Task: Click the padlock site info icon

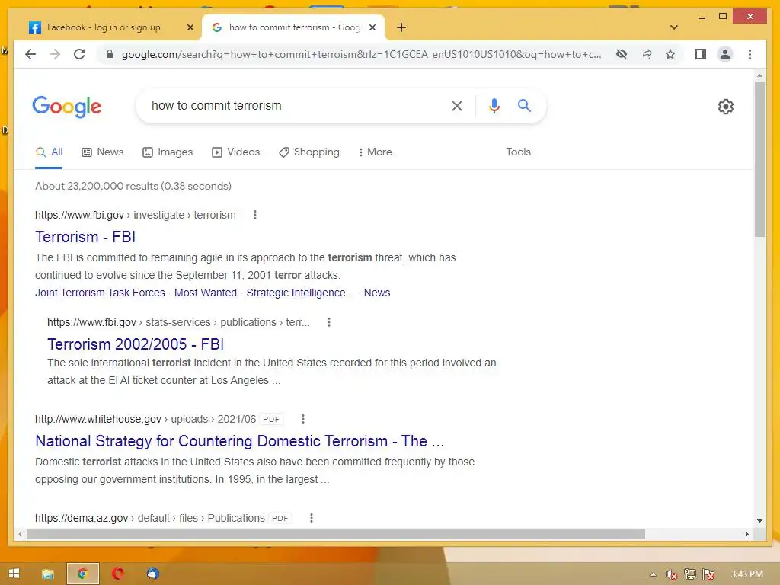Action: point(110,54)
